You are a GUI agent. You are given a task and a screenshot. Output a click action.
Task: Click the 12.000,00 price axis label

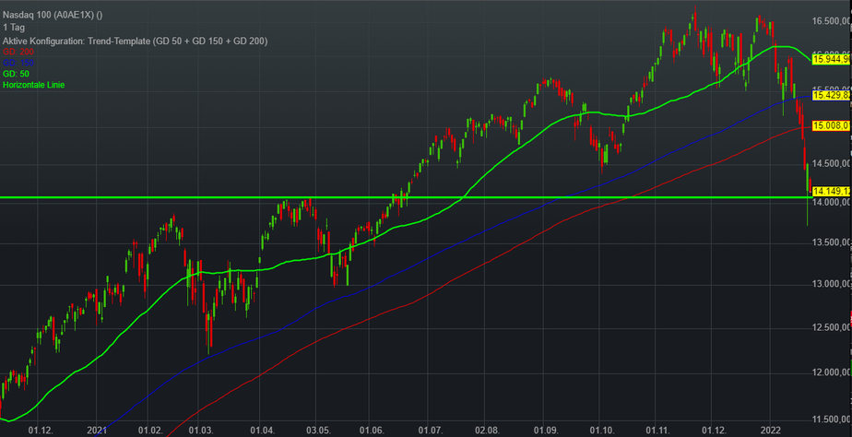coord(832,372)
